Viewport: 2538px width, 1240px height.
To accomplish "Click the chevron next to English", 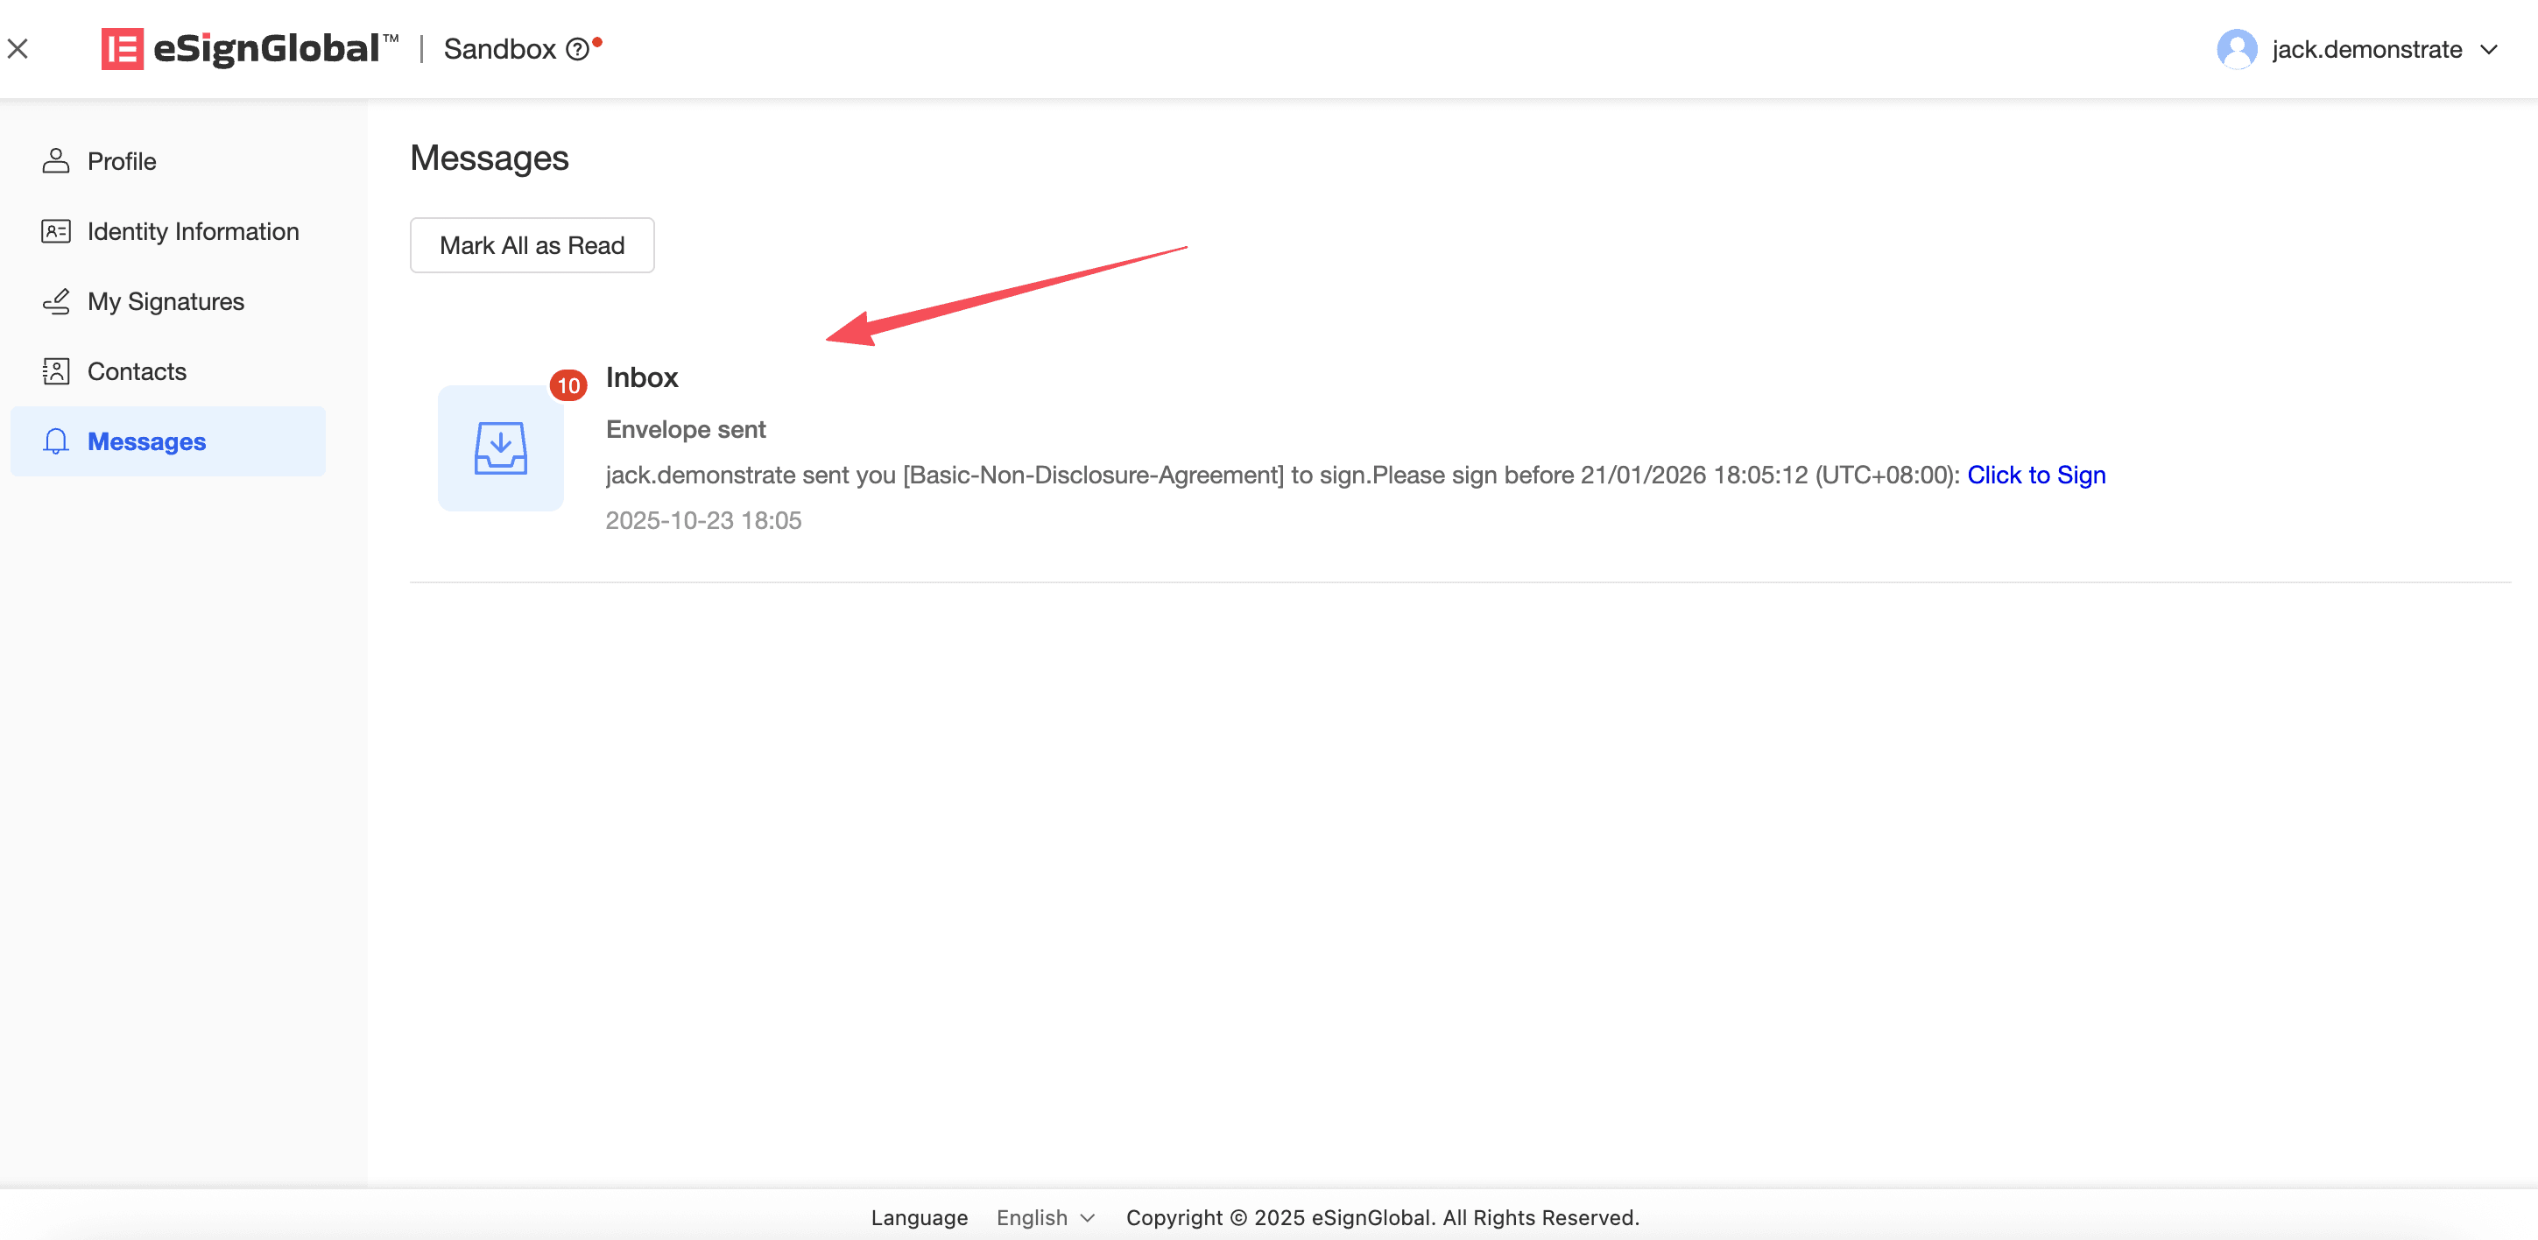I will tap(1088, 1217).
